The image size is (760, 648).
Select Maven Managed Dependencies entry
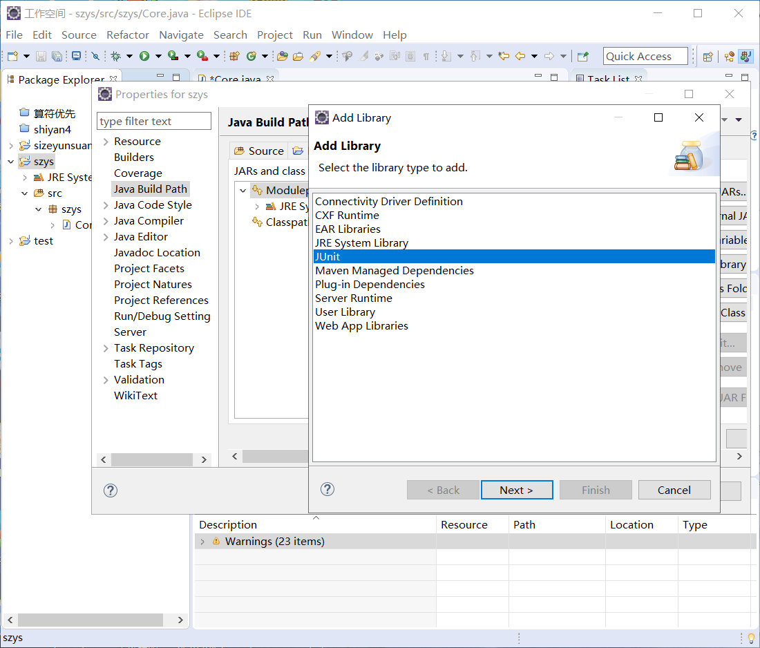click(514, 270)
